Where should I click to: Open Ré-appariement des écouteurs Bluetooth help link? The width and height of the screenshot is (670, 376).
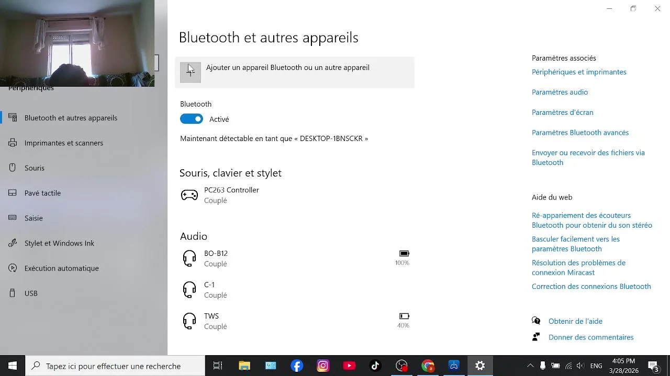(592, 220)
